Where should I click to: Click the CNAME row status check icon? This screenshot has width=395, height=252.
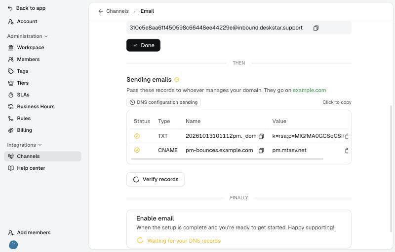tap(137, 150)
